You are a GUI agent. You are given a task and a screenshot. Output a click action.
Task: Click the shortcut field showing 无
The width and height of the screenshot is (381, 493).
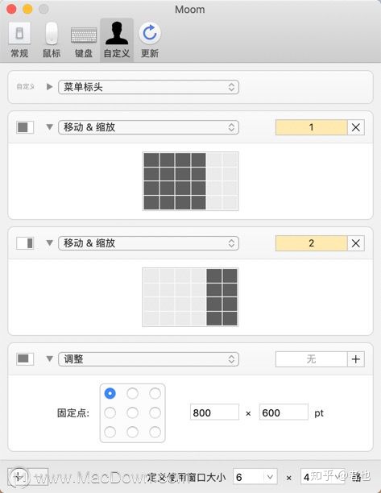point(311,359)
